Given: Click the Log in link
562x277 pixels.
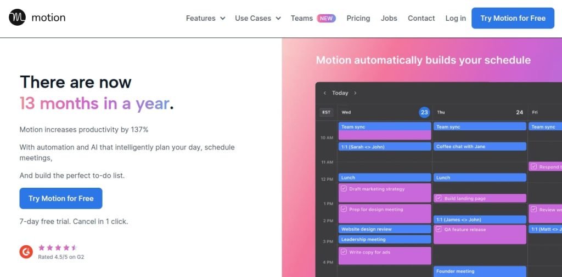Looking at the screenshot, I should [455, 18].
